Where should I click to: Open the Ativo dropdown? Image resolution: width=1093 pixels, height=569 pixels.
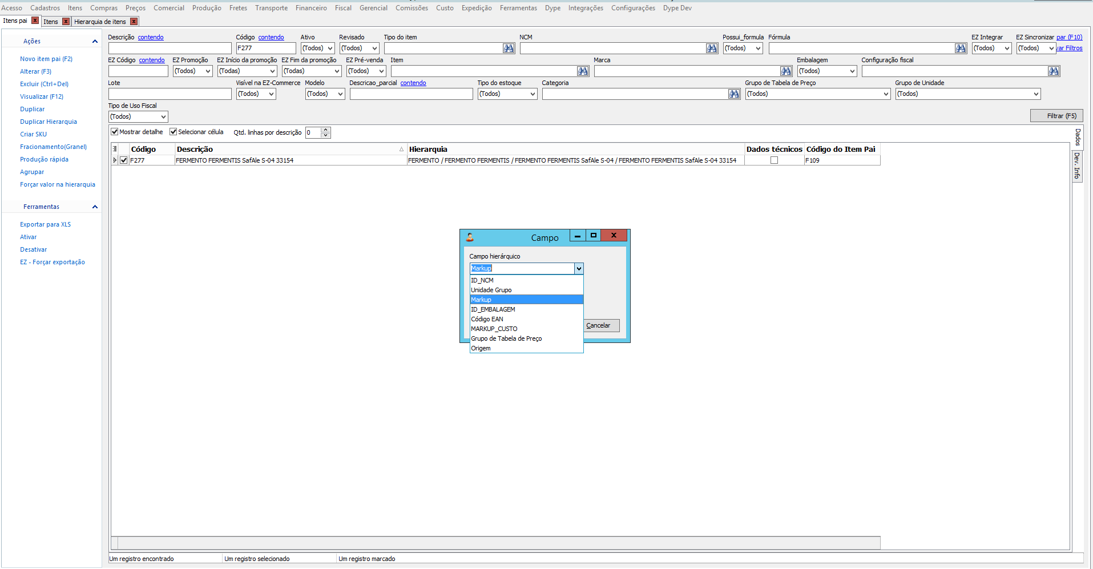(x=330, y=49)
